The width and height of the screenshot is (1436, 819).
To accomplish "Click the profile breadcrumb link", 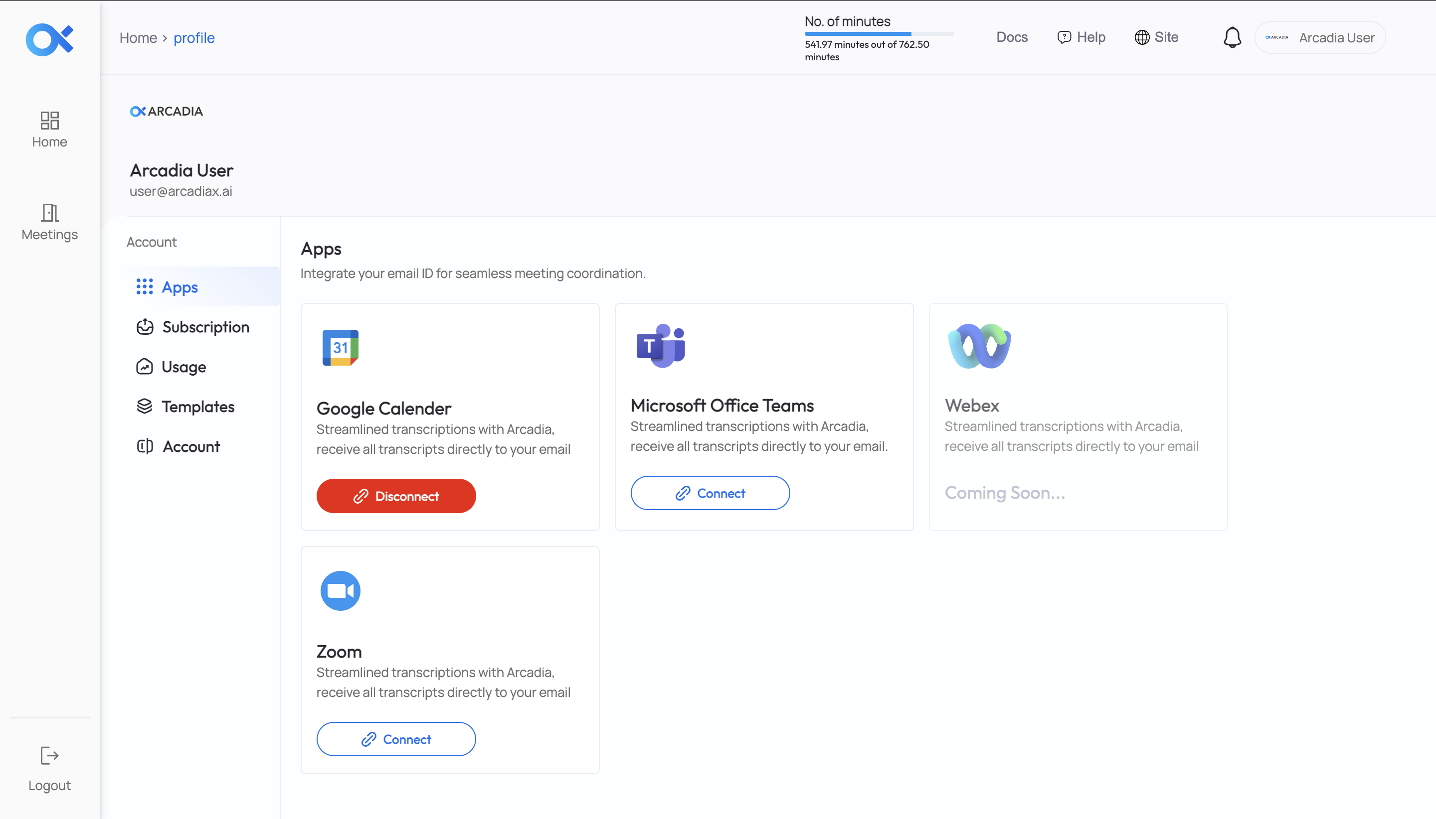I will 194,38.
